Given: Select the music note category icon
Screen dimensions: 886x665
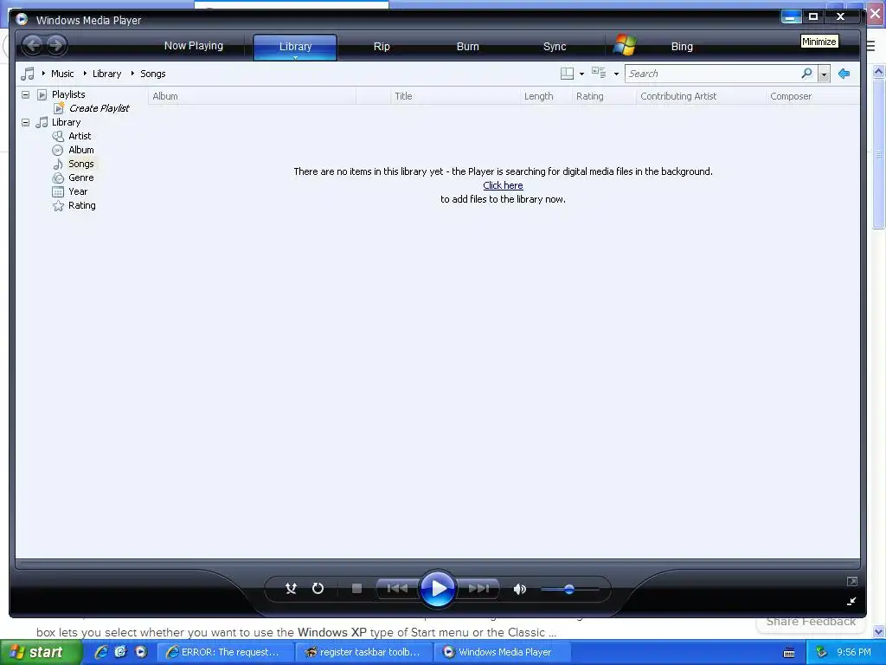Looking at the screenshot, I should 27,74.
